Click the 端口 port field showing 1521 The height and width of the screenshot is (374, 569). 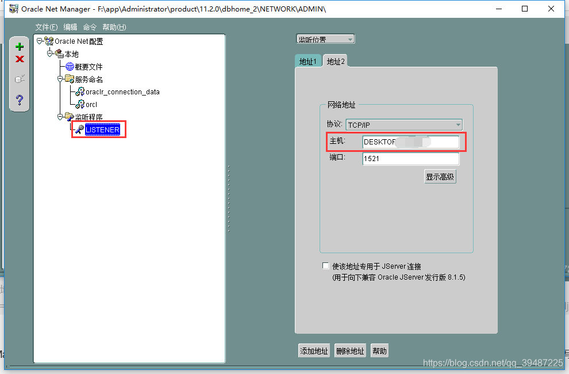[x=411, y=158]
